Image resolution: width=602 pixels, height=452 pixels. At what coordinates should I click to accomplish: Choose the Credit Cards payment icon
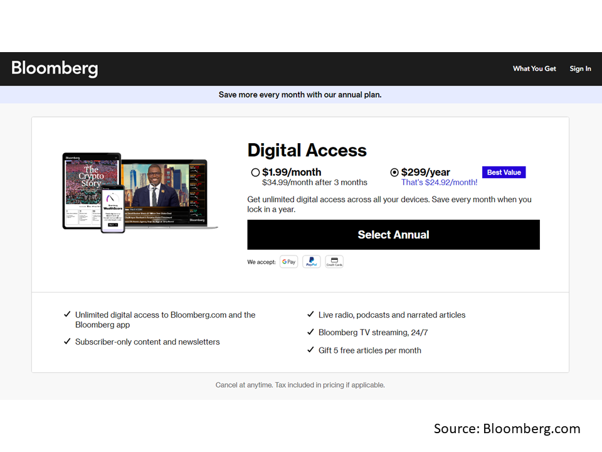pos(334,262)
